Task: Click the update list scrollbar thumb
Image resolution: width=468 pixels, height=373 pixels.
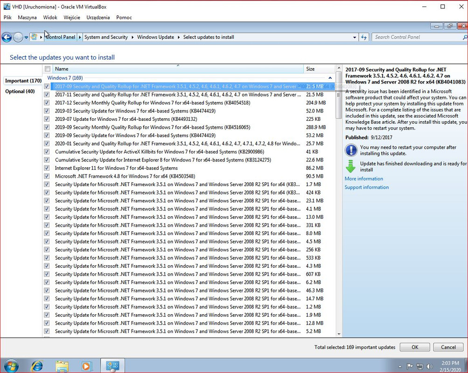Action: click(339, 95)
